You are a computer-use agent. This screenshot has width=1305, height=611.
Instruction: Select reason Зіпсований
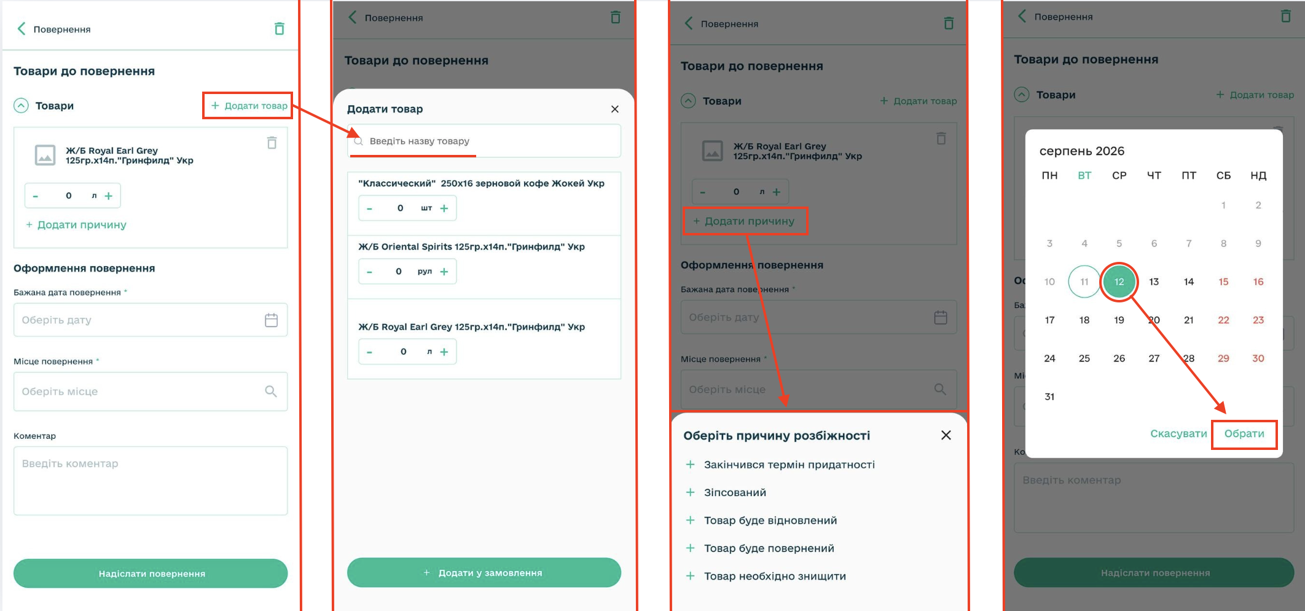click(x=726, y=492)
